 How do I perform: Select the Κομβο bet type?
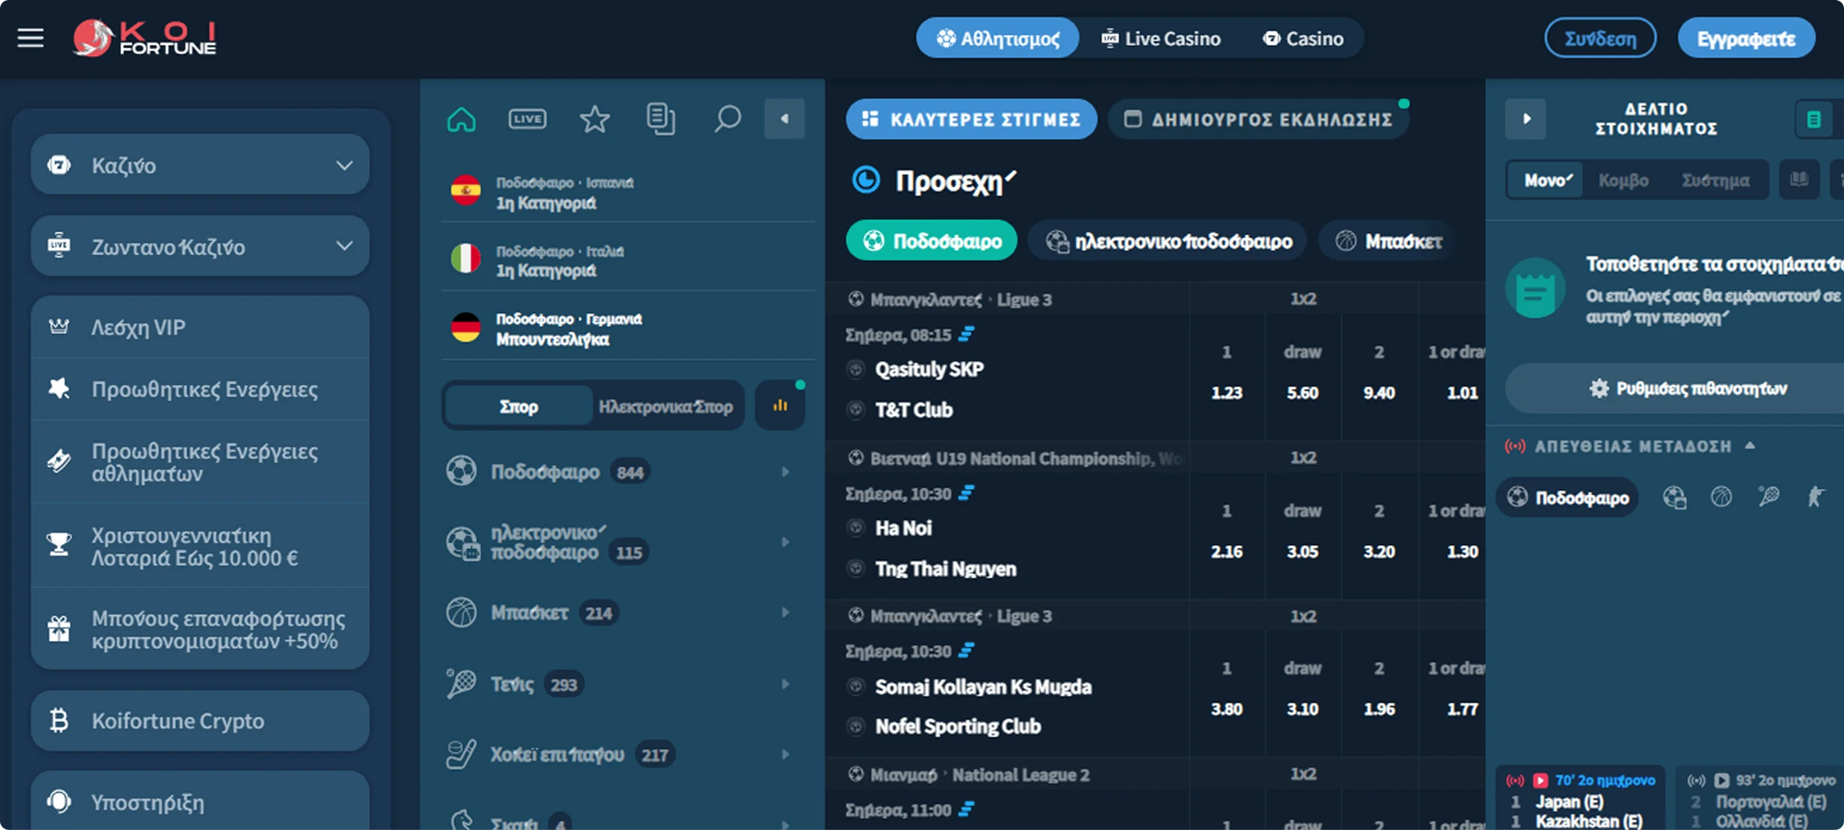[1623, 180]
